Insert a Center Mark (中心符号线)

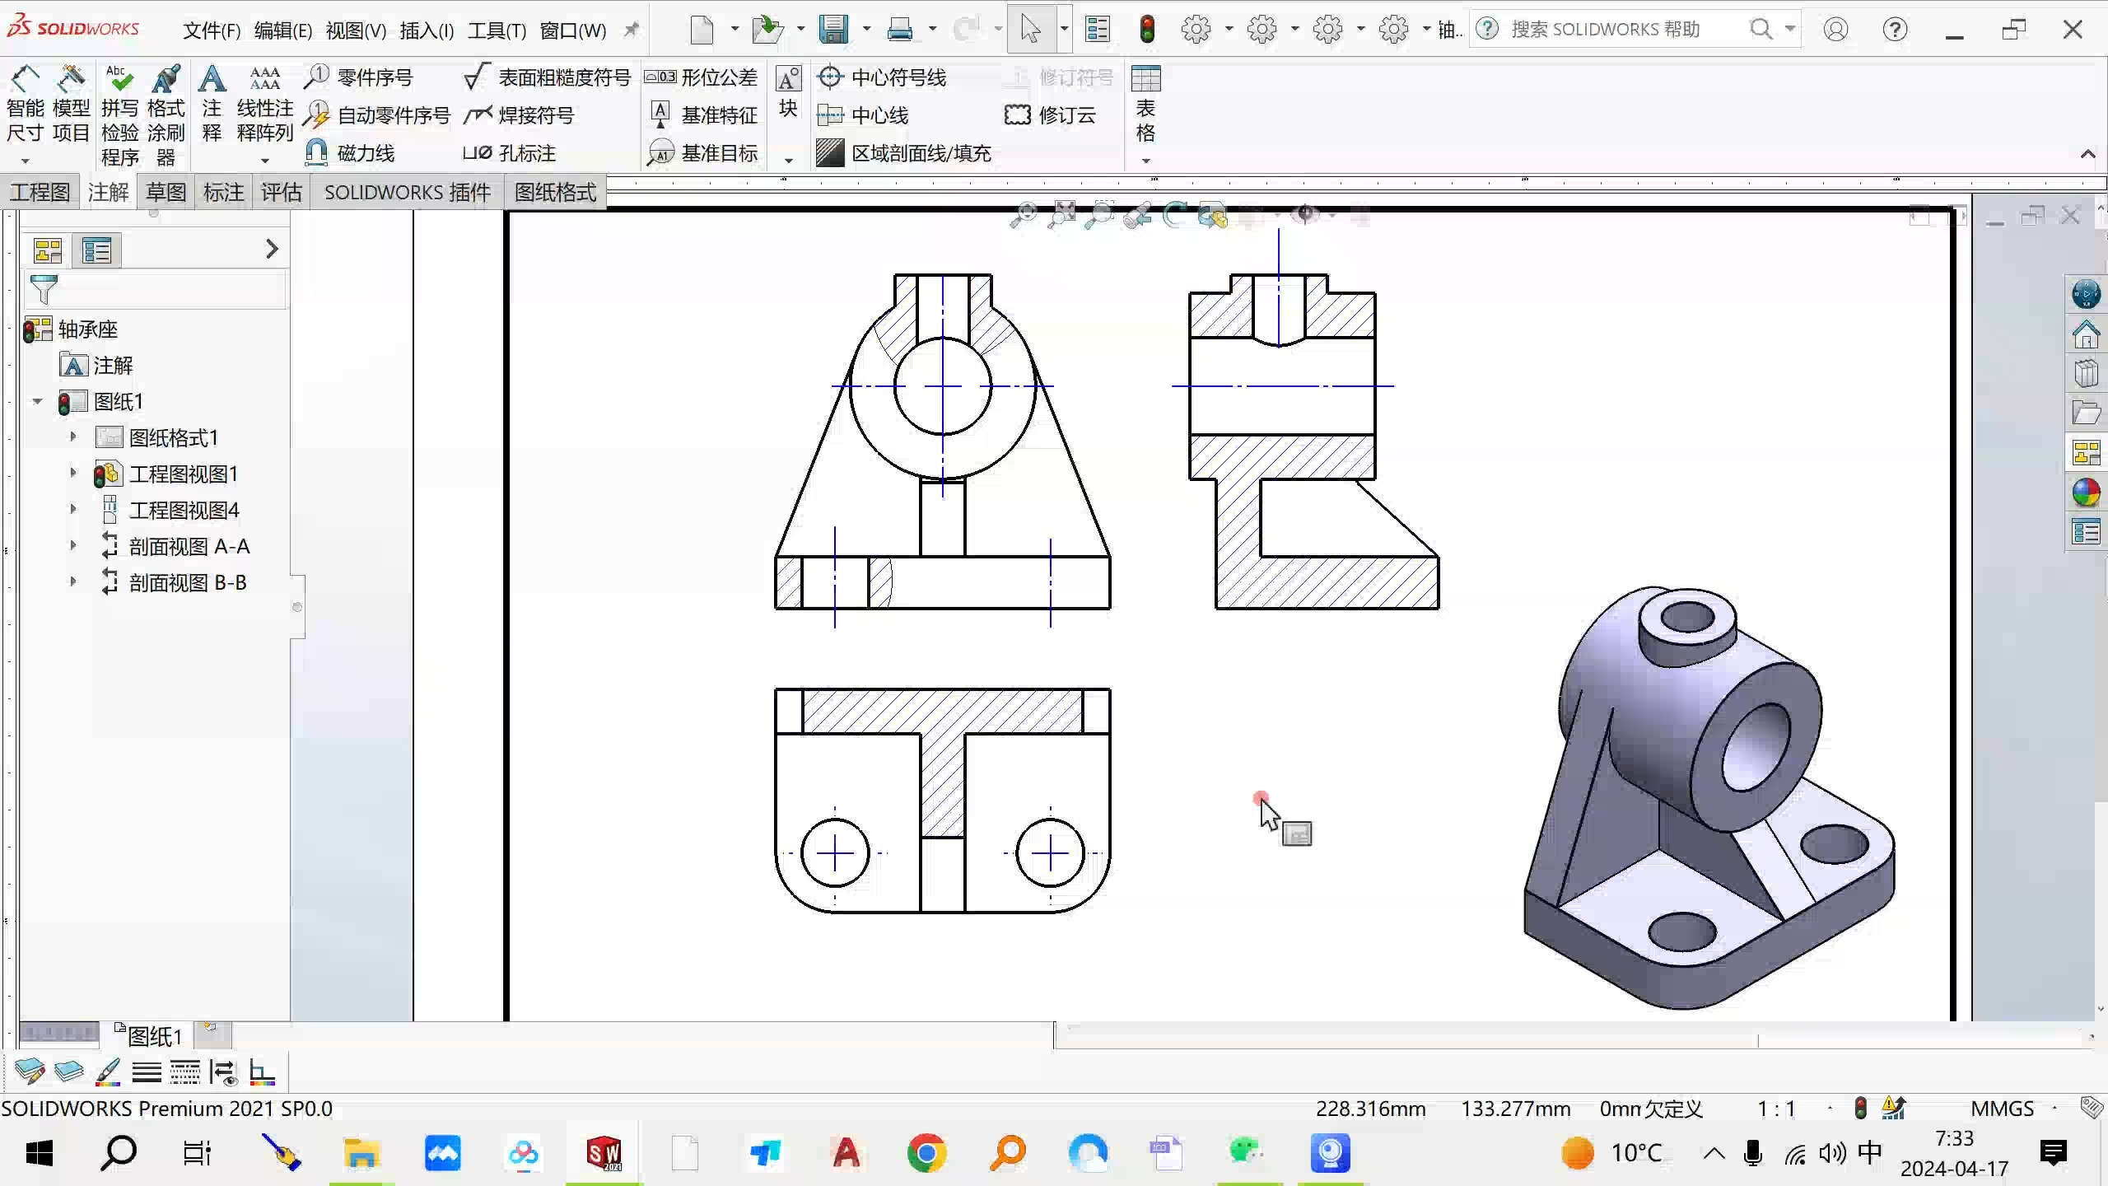882,77
